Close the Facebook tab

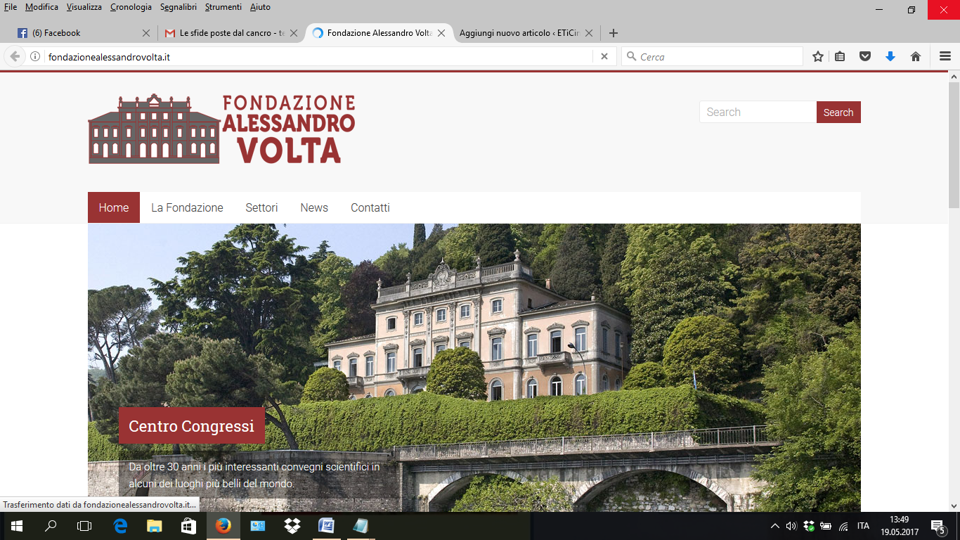point(146,33)
